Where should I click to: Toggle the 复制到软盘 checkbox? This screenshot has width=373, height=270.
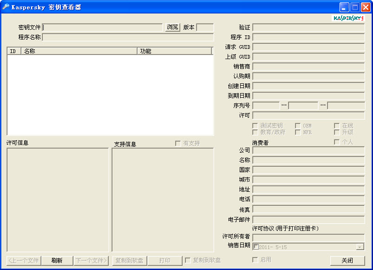tap(188, 260)
